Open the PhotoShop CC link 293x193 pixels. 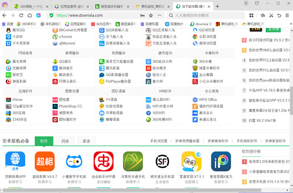coord(70,106)
